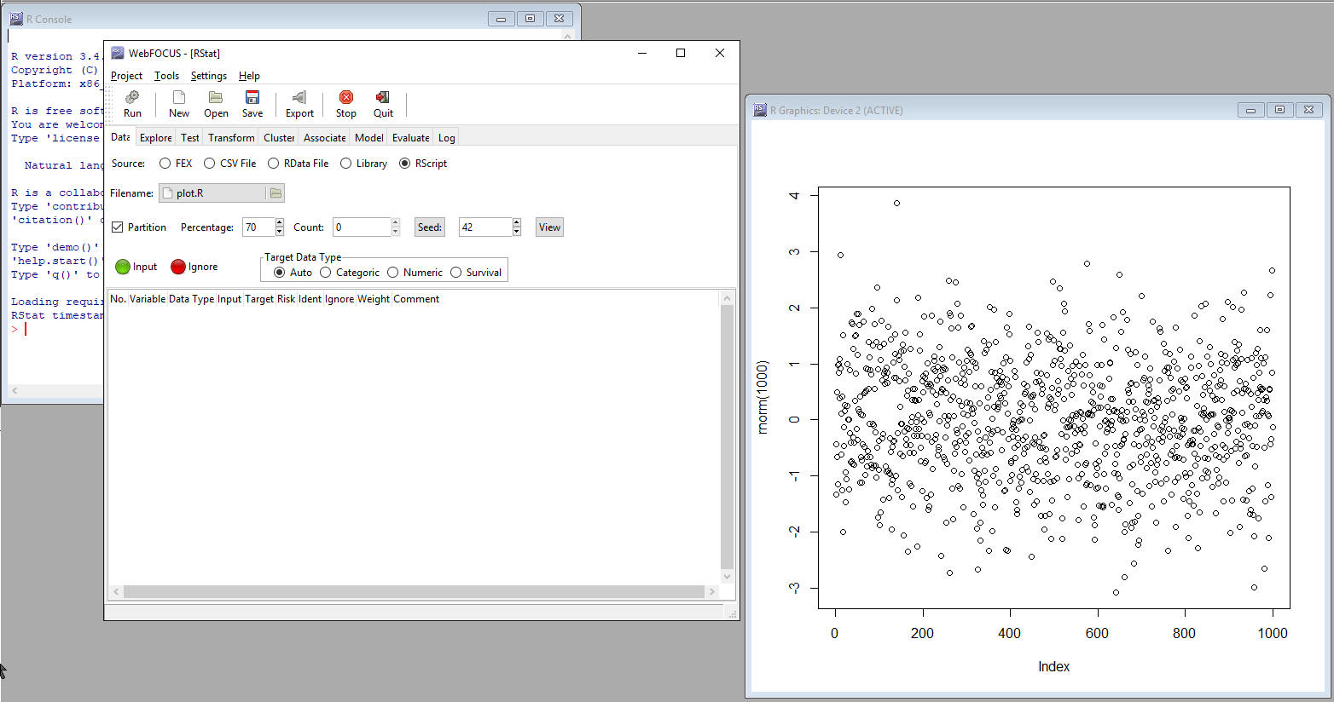Click the R Console window icon
Screen dimensions: 1334x702
[16, 19]
